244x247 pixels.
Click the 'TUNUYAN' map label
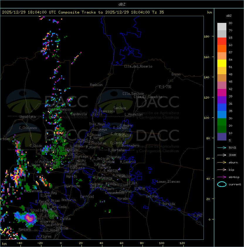coord(62,229)
